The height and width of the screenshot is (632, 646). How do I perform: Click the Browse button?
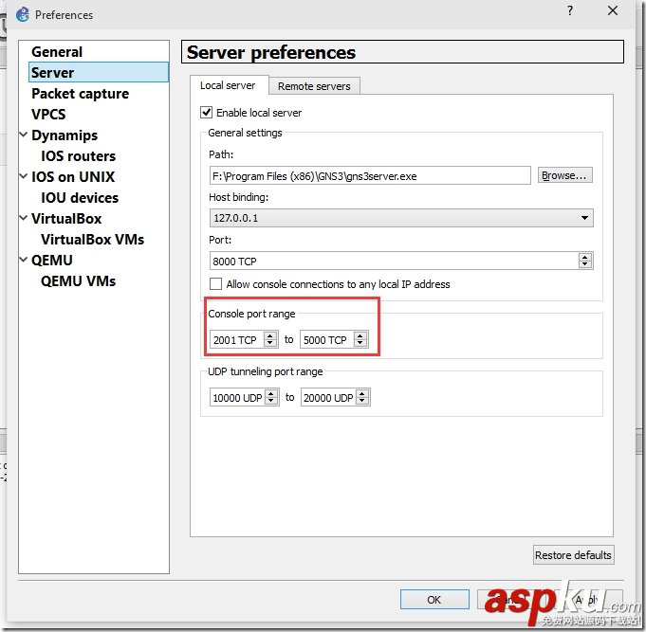(x=564, y=175)
